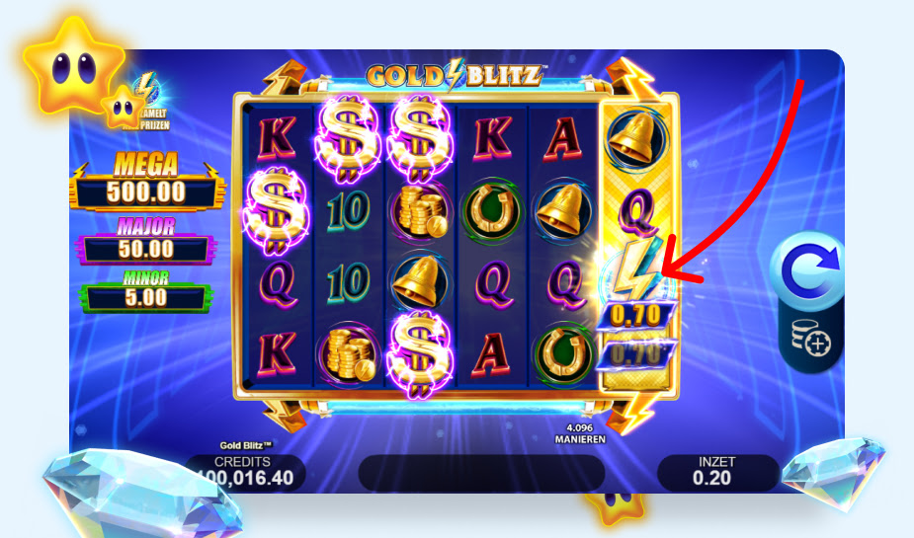Click the lightning bolt symbol on side reel
Viewport: 914px width, 538px height.
(x=636, y=269)
